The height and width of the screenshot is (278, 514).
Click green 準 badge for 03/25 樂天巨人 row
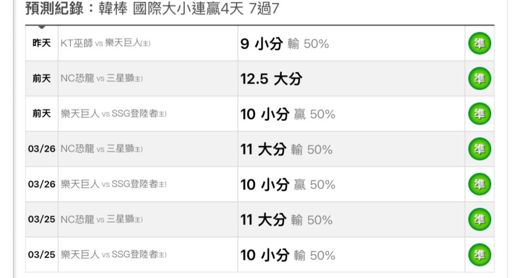click(479, 255)
